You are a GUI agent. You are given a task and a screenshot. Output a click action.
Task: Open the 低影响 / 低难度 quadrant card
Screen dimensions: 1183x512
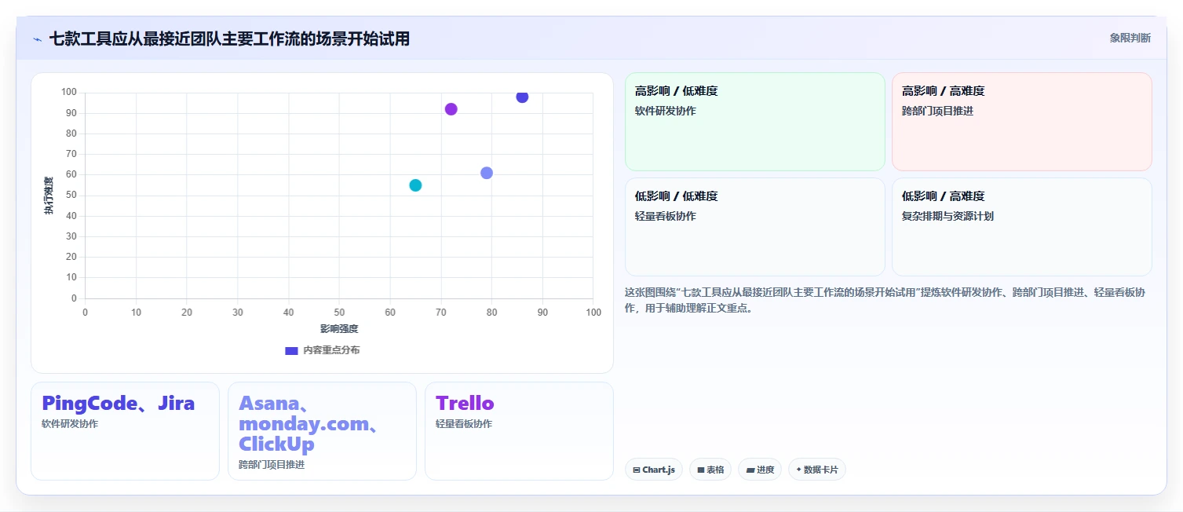(755, 227)
